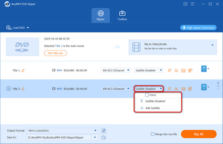Screen dimensions: 223x144
Task: Click Title 2 scissors cut icon
Action: pyautogui.click(x=176, y=89)
